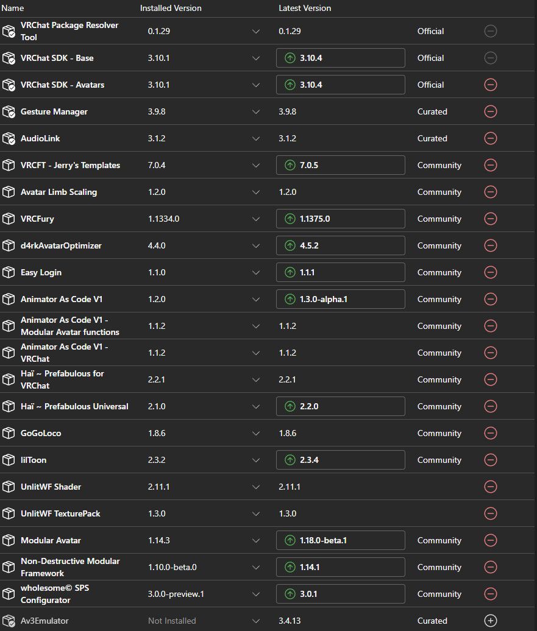Click the VRChat Package Resolver Tool package icon
The image size is (537, 631).
pos(9,31)
